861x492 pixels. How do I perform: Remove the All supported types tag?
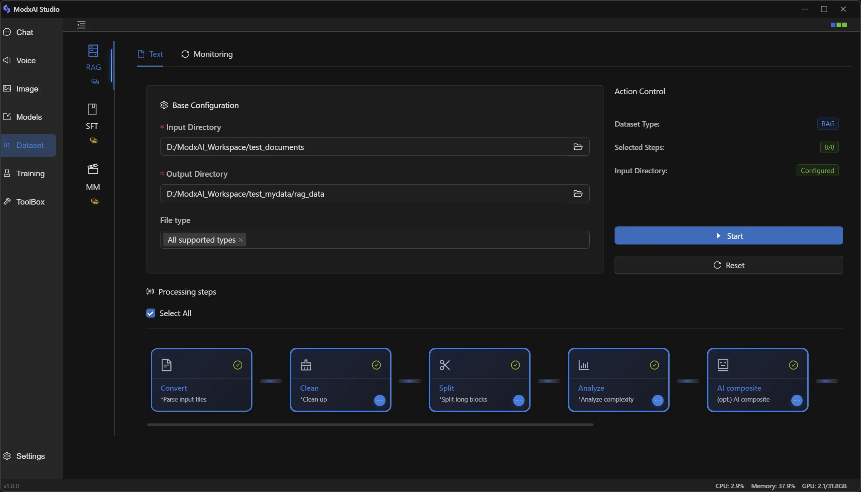[x=240, y=240]
